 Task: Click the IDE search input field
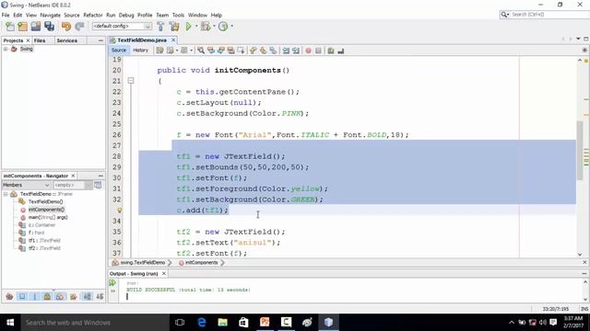pyautogui.click(x=549, y=15)
